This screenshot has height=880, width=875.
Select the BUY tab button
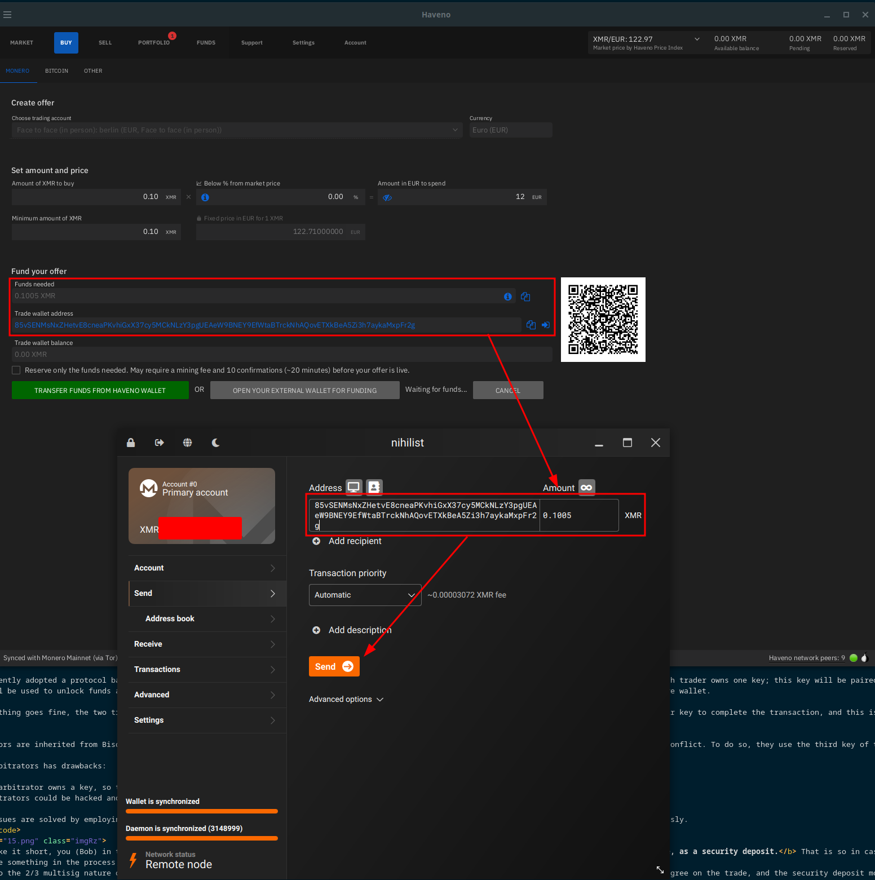(x=67, y=43)
